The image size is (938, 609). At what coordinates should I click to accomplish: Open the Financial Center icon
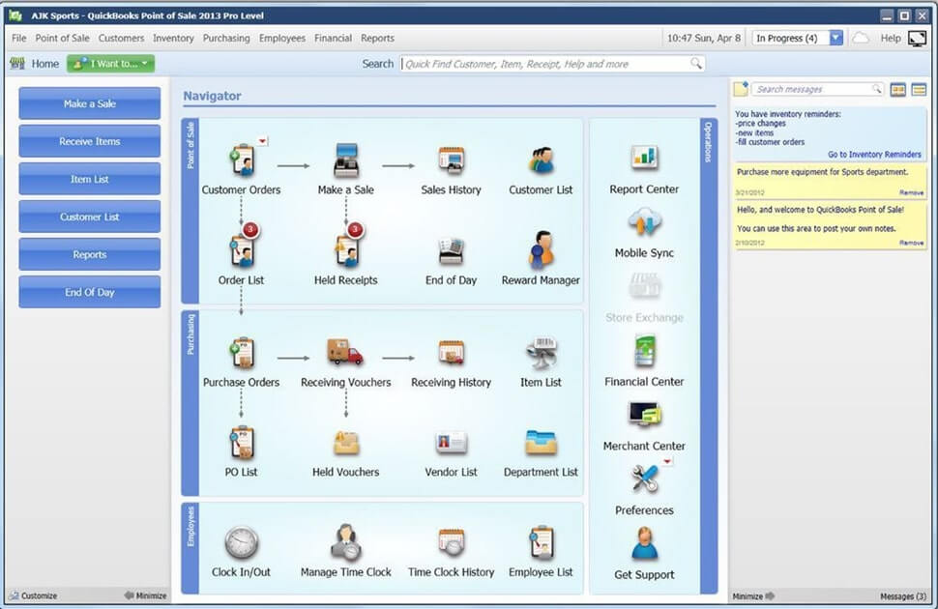[644, 351]
